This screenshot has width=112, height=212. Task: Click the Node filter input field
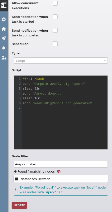coord(61,164)
